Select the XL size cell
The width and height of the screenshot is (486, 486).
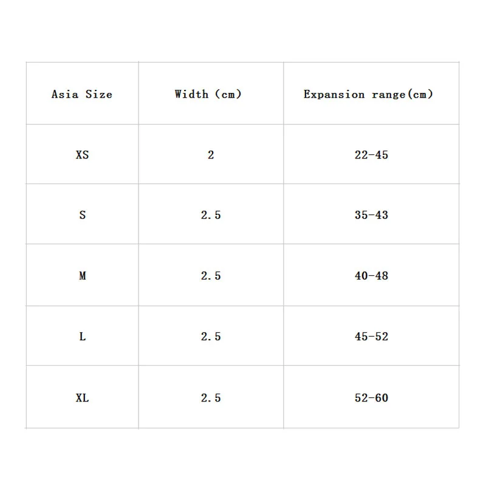click(83, 397)
